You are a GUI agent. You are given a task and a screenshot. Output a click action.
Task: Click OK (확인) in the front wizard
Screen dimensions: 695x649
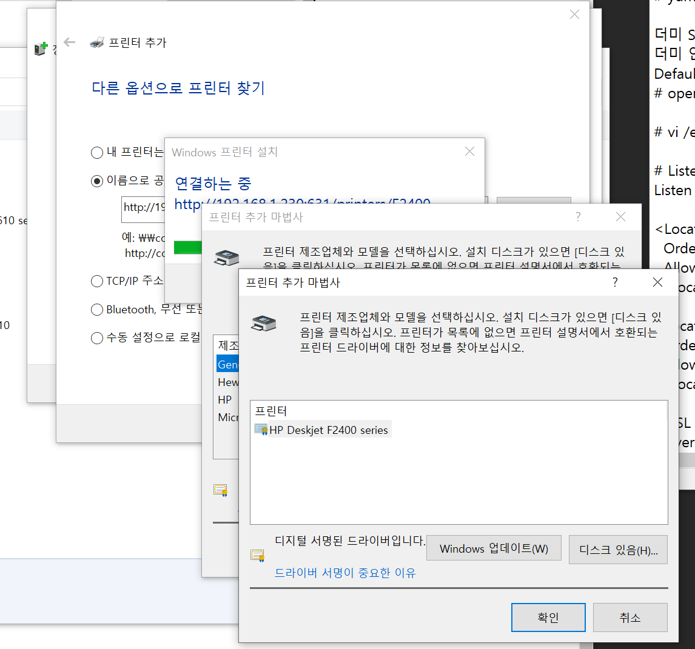pos(548,617)
